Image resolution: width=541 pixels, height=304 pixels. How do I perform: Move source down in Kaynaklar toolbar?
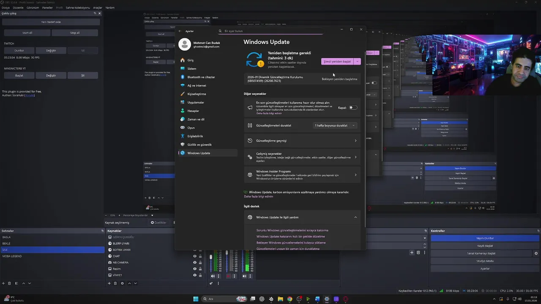135,283
